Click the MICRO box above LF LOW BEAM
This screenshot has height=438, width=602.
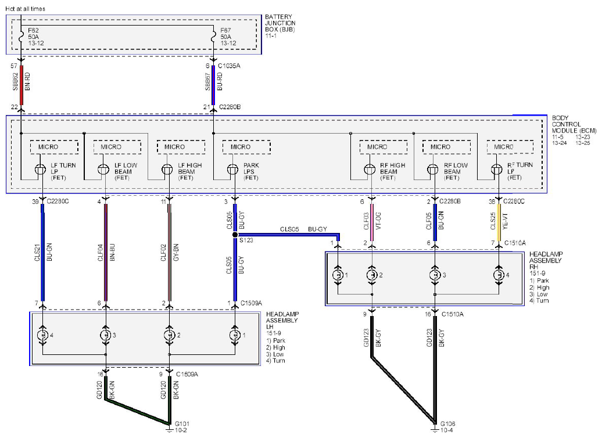pyautogui.click(x=117, y=147)
